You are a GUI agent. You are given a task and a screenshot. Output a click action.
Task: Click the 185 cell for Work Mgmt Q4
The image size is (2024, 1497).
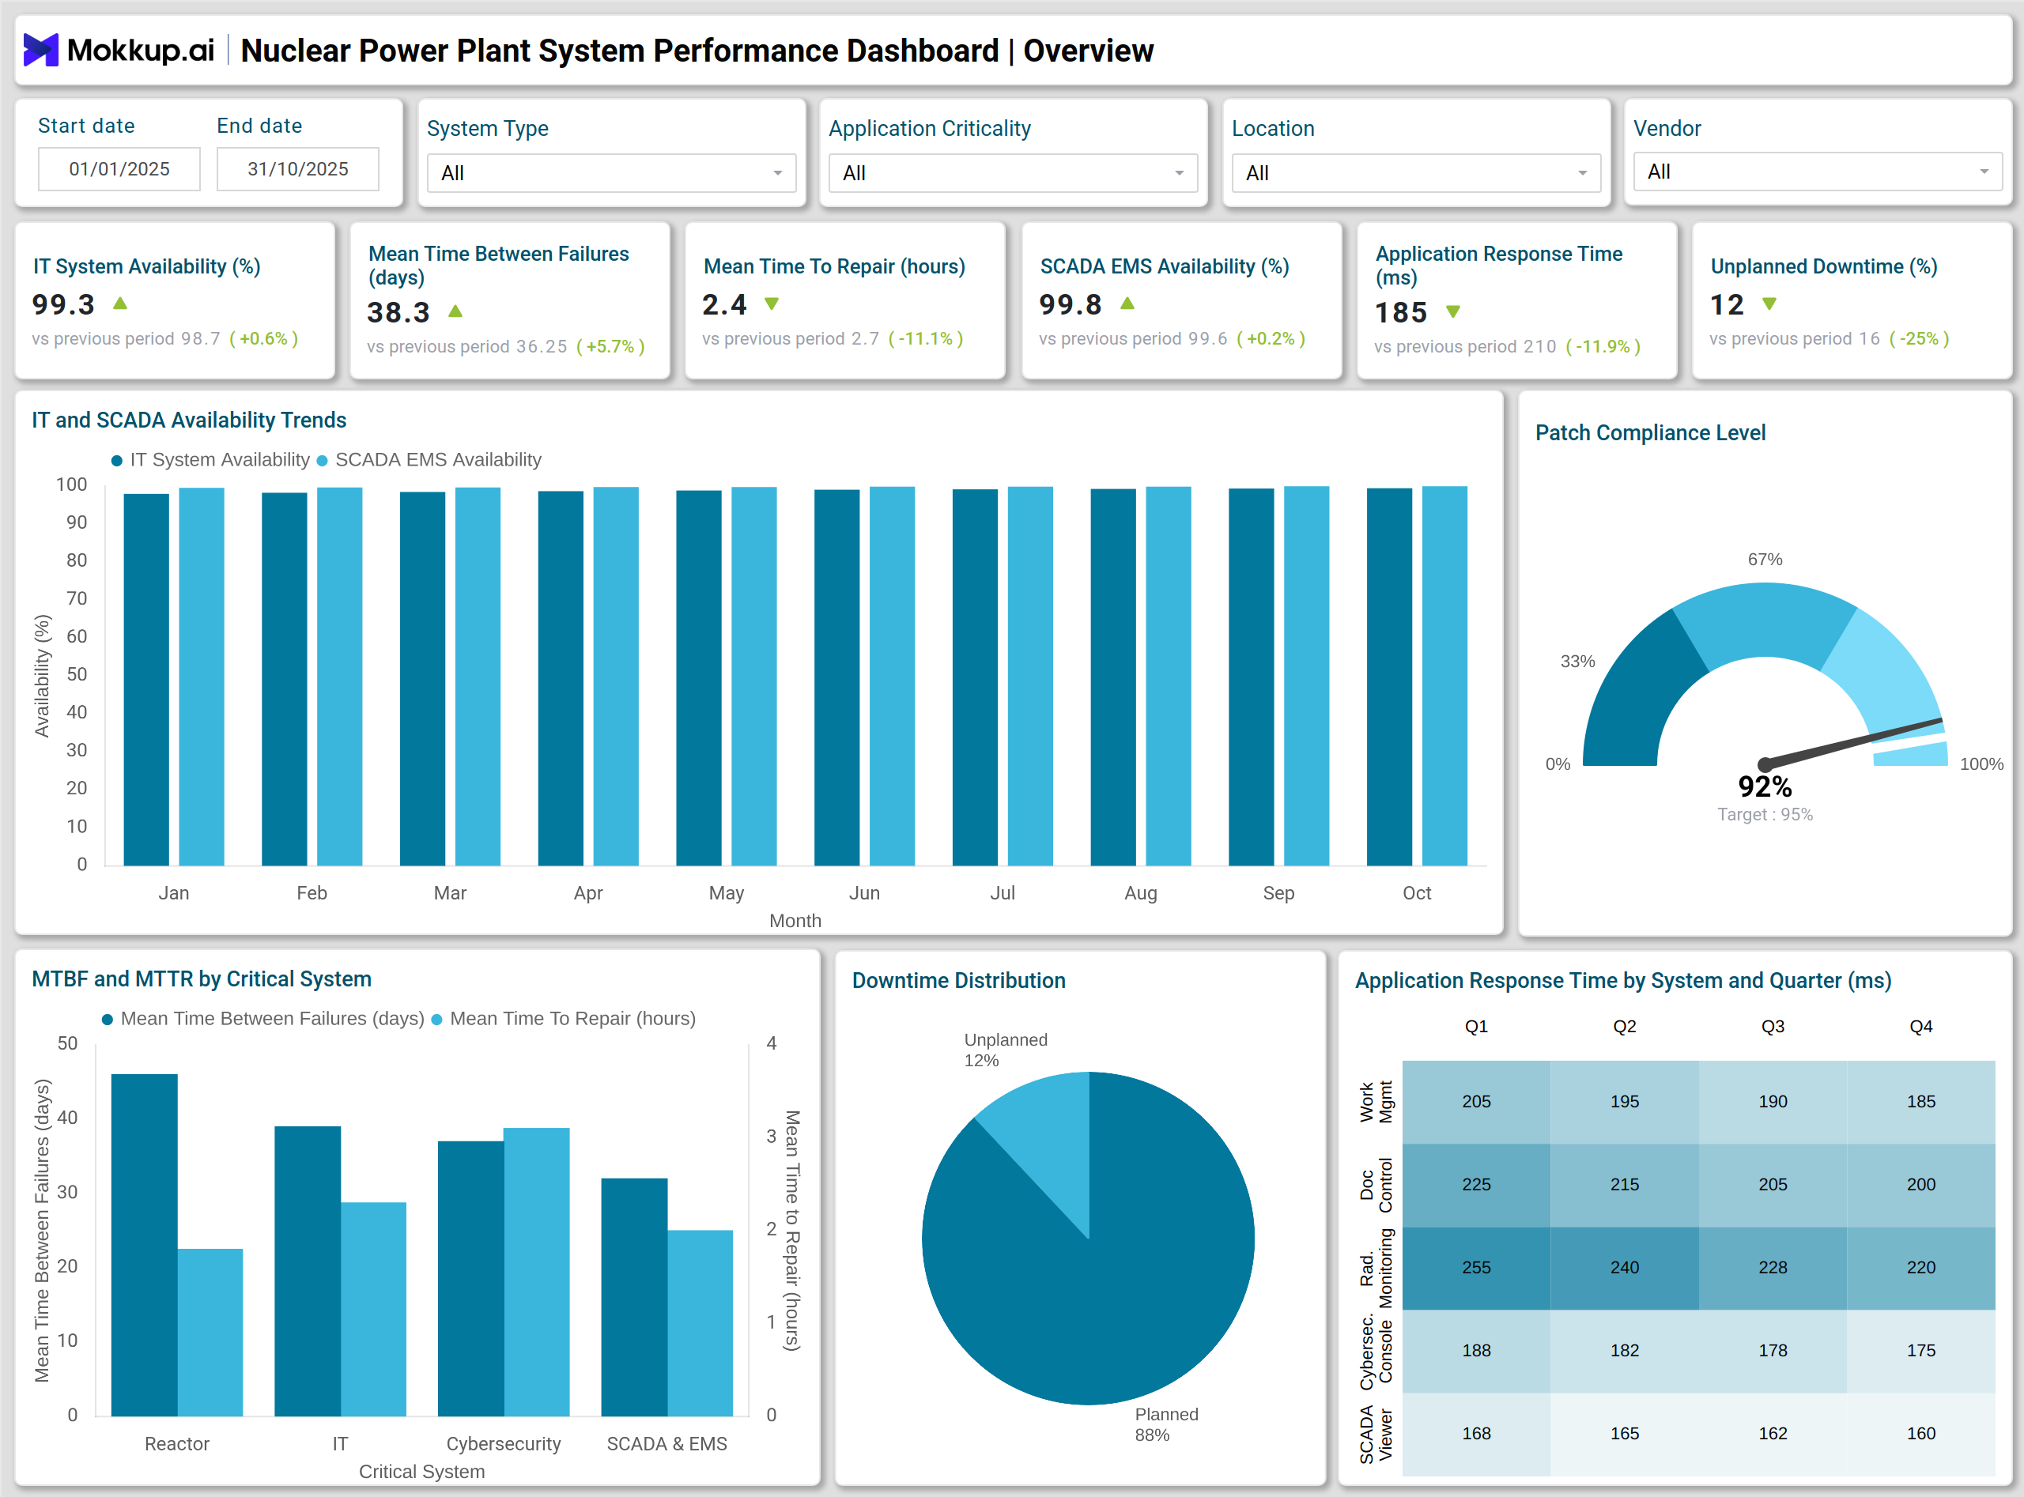coord(1921,1102)
